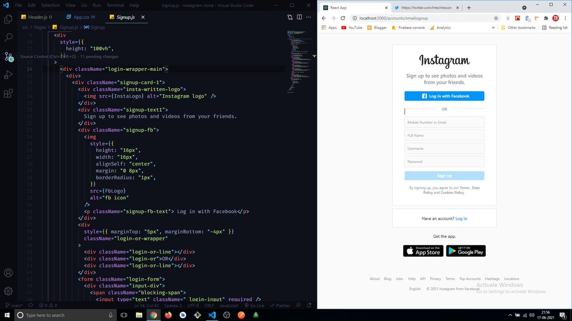This screenshot has width=572, height=321.
Task: Open Chrome's three-dot menu
Action: click(565, 18)
